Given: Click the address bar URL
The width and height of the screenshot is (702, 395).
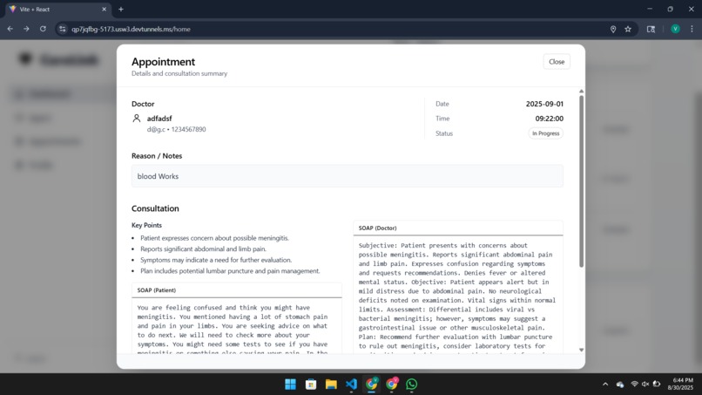Looking at the screenshot, I should tap(131, 29).
